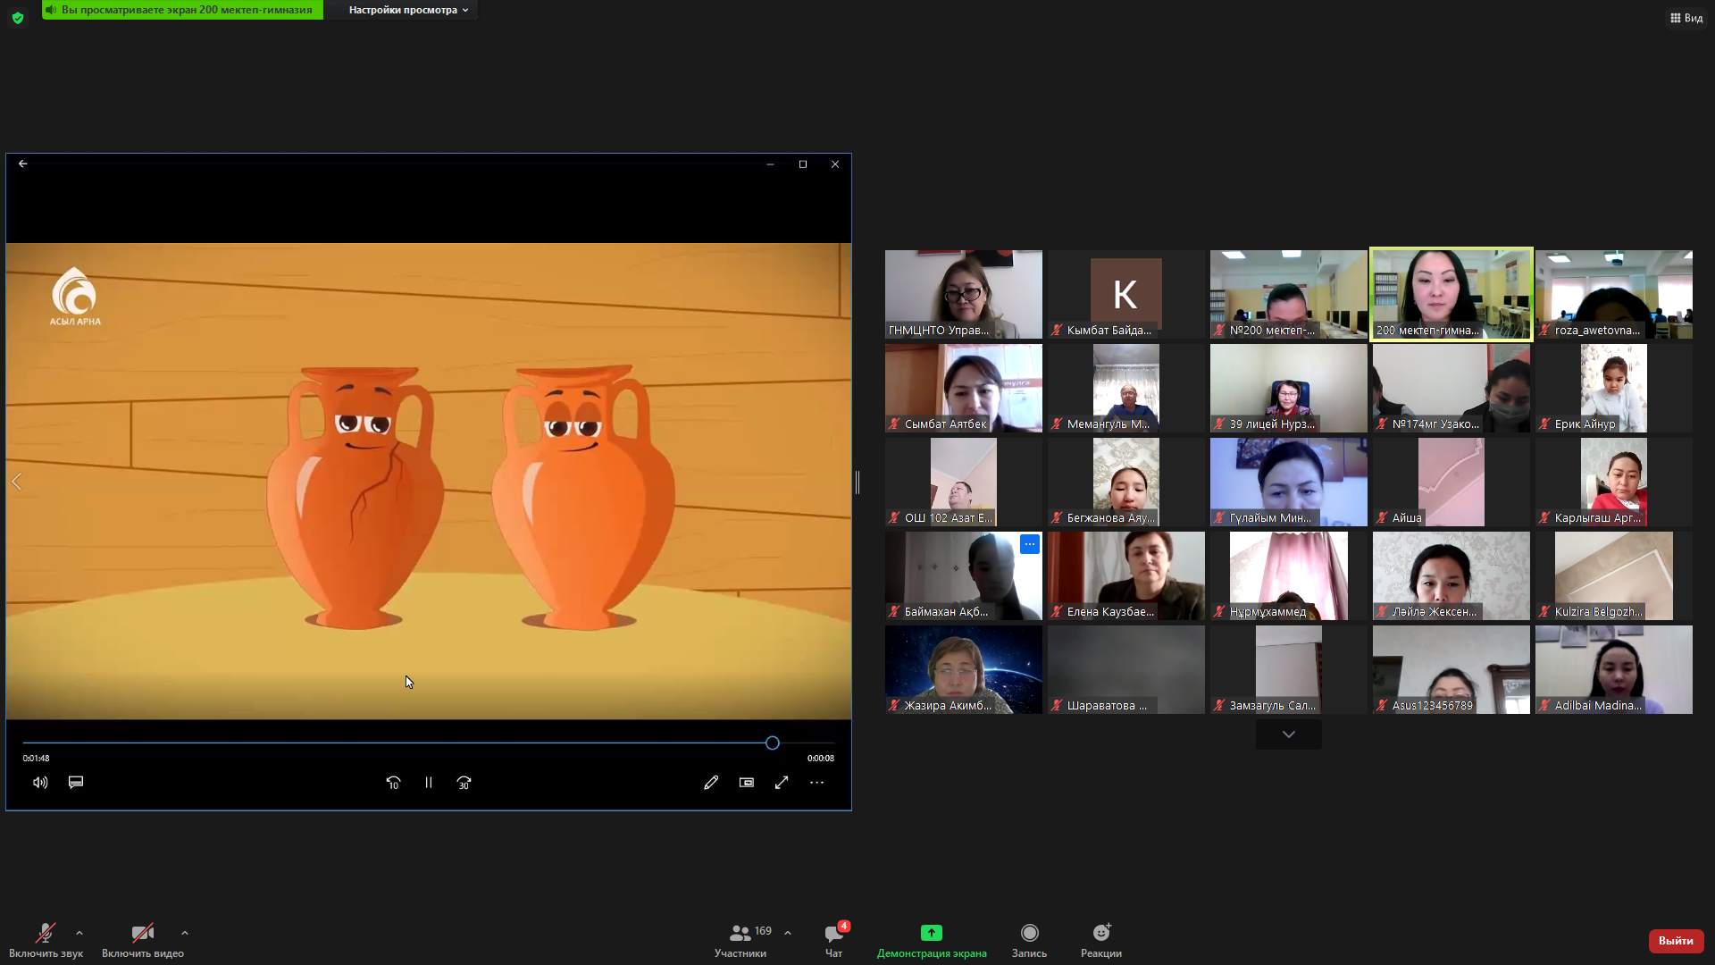Image resolution: width=1715 pixels, height=965 pixels.
Task: Click the pencil edit icon in the player
Action: click(x=711, y=783)
